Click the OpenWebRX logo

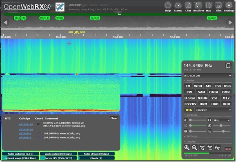point(27,7)
